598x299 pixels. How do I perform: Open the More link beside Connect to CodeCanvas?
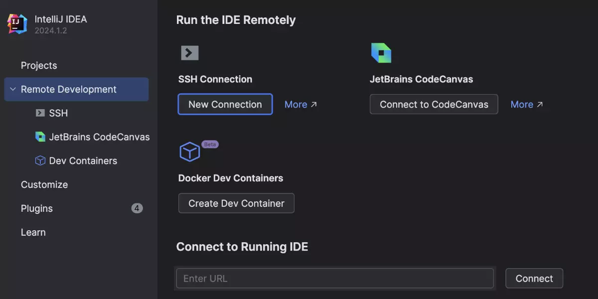(x=527, y=105)
